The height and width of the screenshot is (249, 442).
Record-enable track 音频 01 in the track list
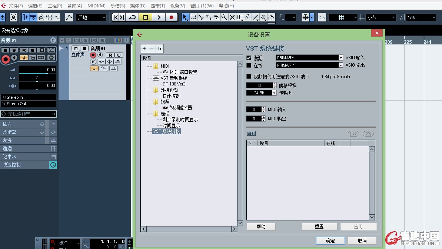coord(93,55)
